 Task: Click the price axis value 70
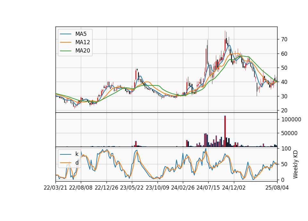pos(284,39)
